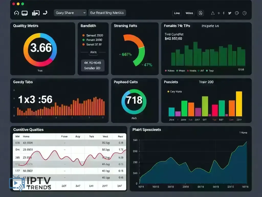The image size is (262, 197).
Task: Click the 4K RD 604B button in Bandidth
Action: point(93,63)
